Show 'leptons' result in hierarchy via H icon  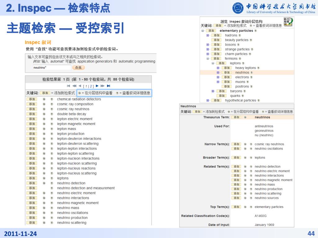tap(44, 178)
